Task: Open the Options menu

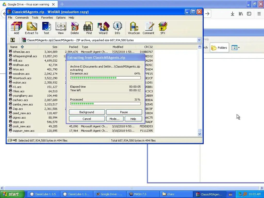Action: coord(61,18)
